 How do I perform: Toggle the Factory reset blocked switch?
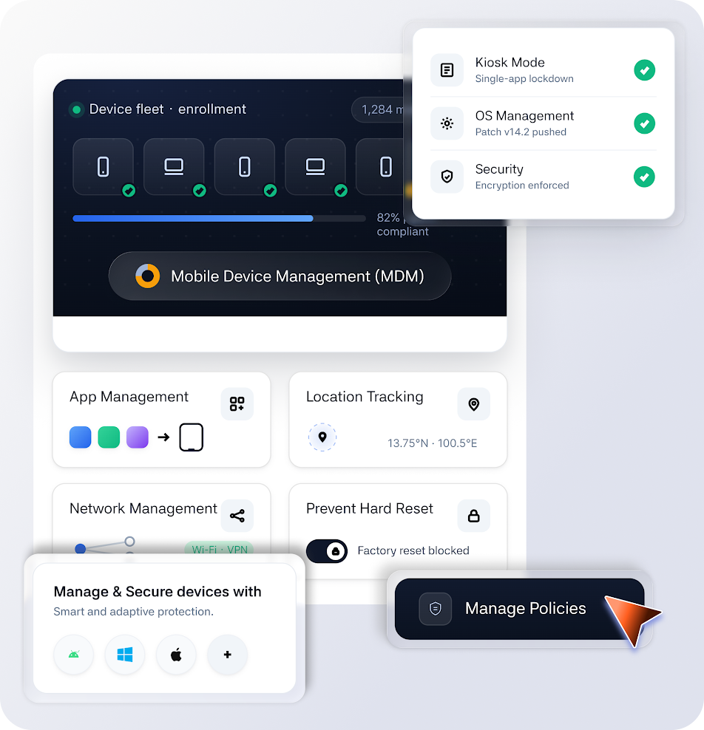point(327,551)
